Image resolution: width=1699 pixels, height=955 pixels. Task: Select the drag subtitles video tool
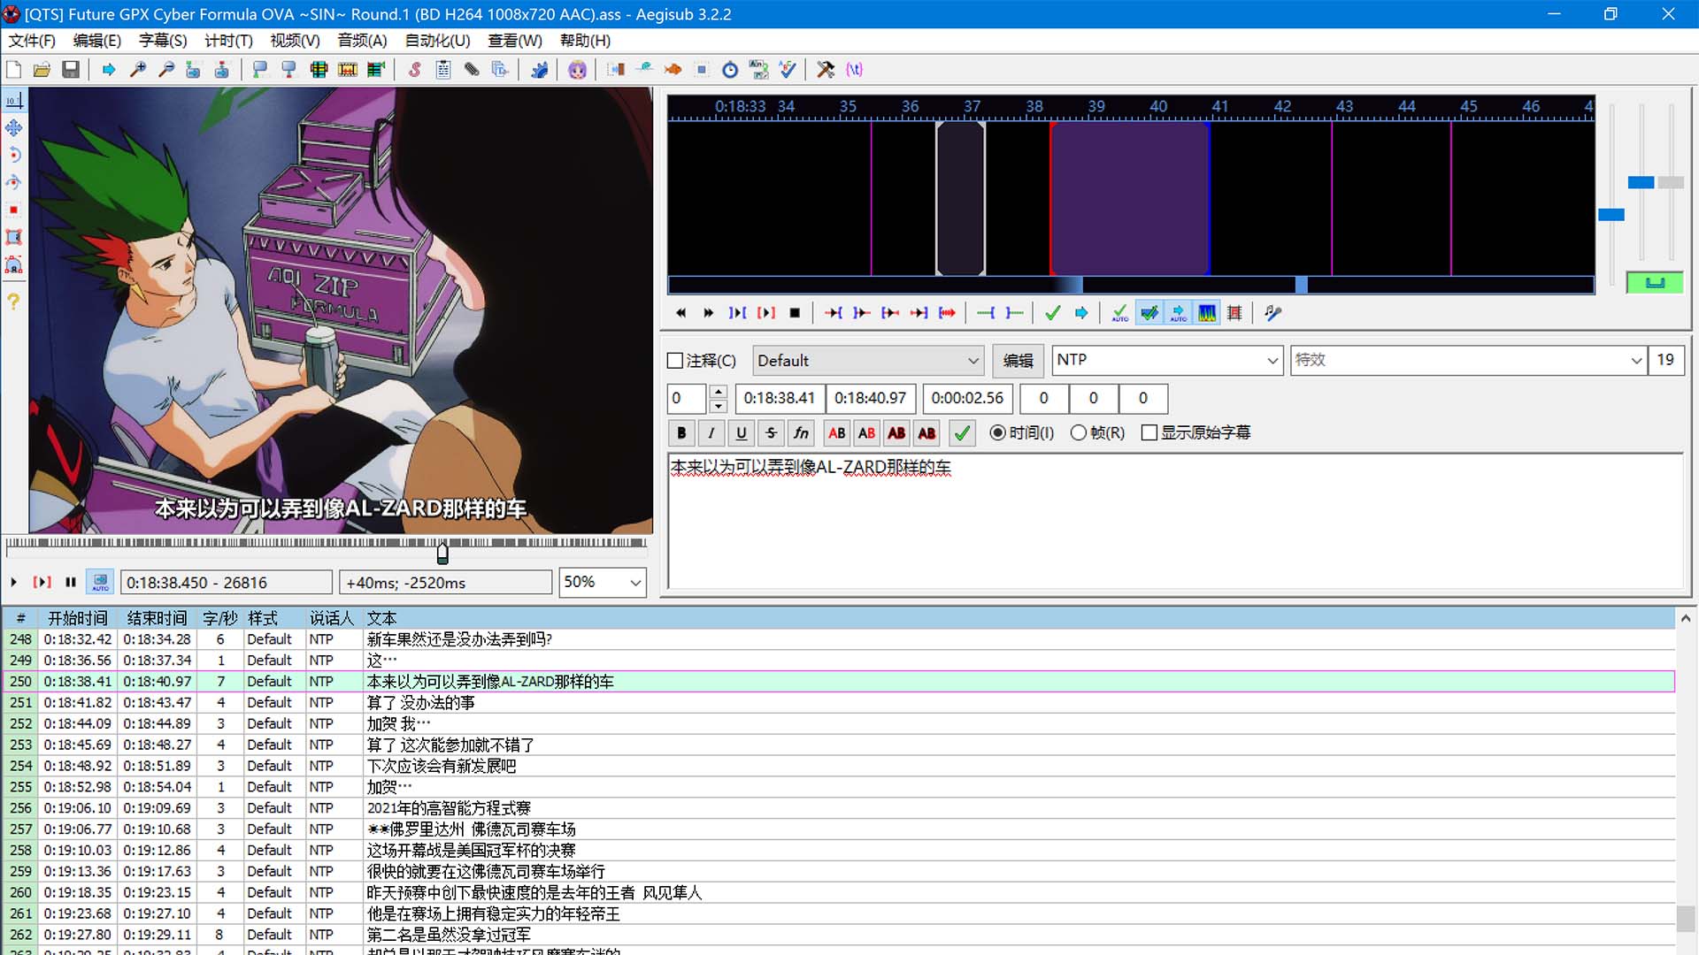(x=14, y=128)
